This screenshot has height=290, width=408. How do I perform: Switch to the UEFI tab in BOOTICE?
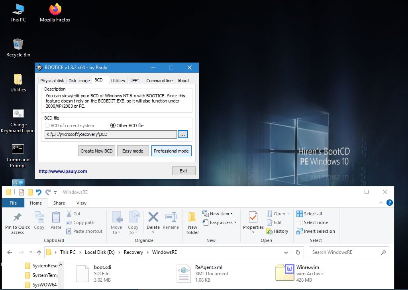click(134, 81)
